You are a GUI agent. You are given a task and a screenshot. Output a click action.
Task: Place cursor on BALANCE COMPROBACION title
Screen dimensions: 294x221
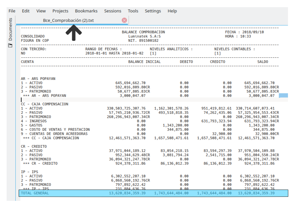[143, 32]
